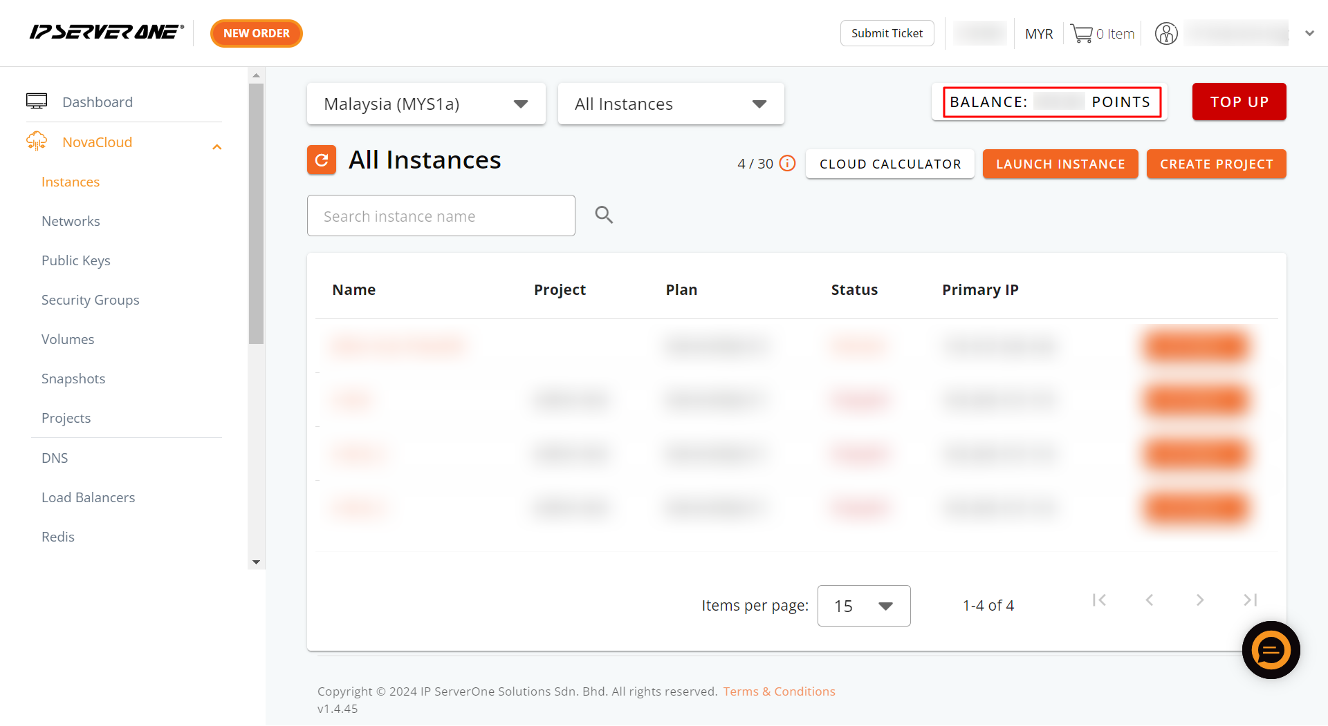Click the Primary IP column header
1328x726 pixels.
point(980,289)
